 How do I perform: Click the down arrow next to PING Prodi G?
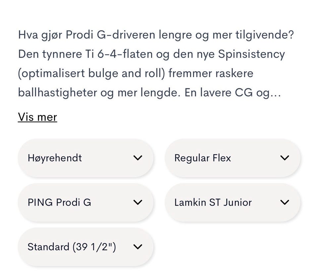(138, 202)
